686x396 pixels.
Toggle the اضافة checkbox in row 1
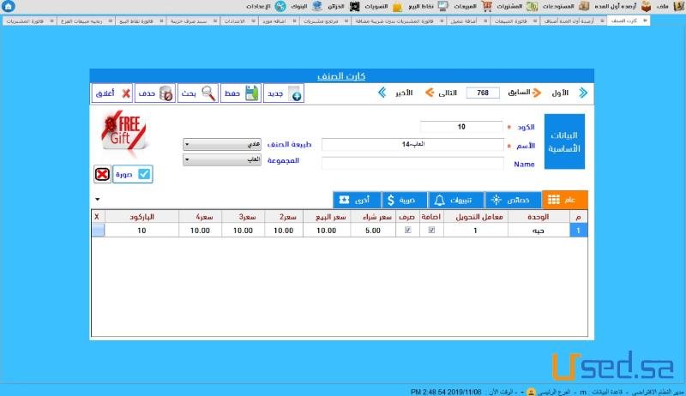click(x=431, y=230)
